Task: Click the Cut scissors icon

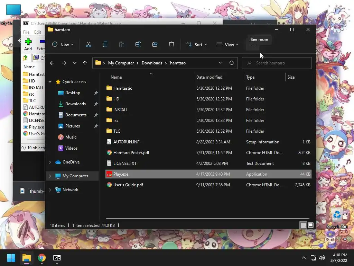Action: [88, 44]
